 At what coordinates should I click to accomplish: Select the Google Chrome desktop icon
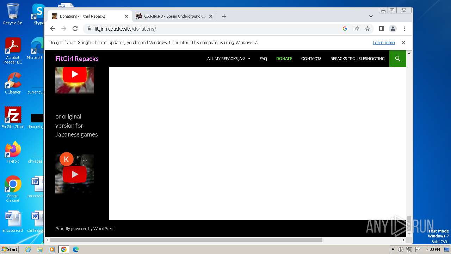13,189
